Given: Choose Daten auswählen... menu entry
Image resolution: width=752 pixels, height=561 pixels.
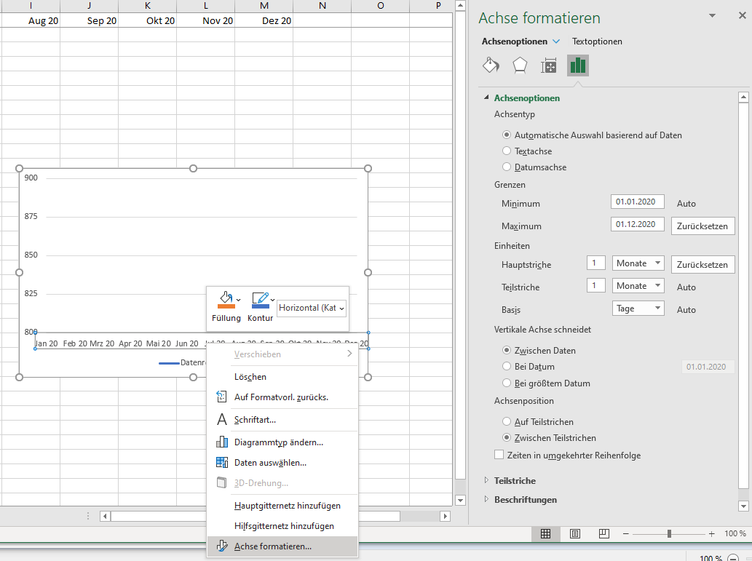Looking at the screenshot, I should 282,463.
